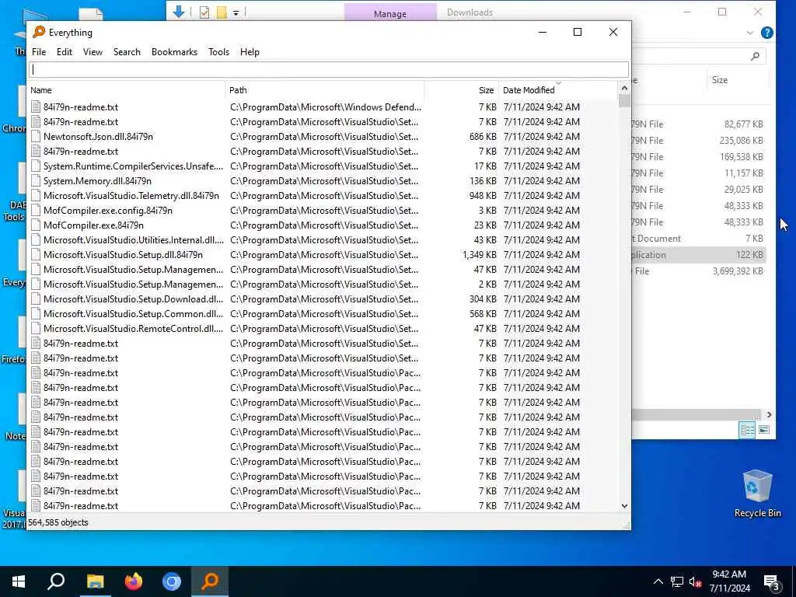This screenshot has height=597, width=796.
Task: Click the 568 KB size cell
Action: tap(483, 314)
